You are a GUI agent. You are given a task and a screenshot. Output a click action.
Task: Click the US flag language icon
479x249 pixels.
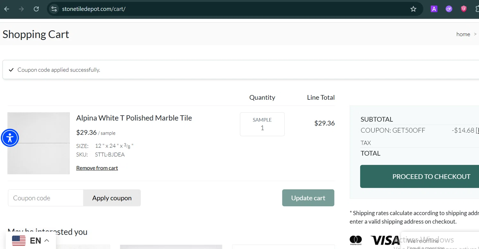(19, 240)
